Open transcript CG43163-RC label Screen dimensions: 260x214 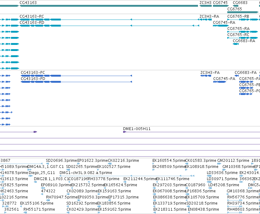pyautogui.click(x=32, y=16)
